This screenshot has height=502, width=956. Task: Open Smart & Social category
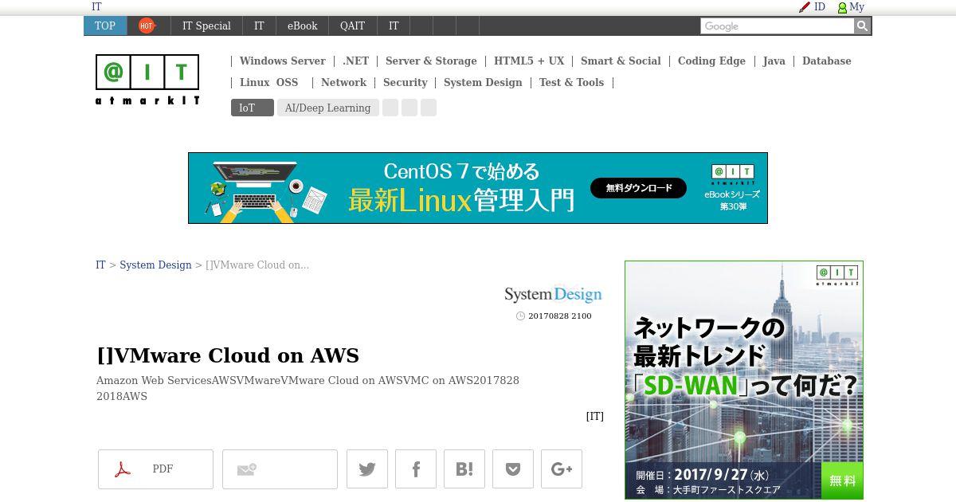pyautogui.click(x=621, y=61)
